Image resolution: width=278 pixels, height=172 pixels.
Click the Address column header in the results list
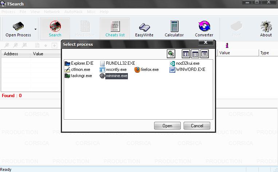(x=15, y=53)
